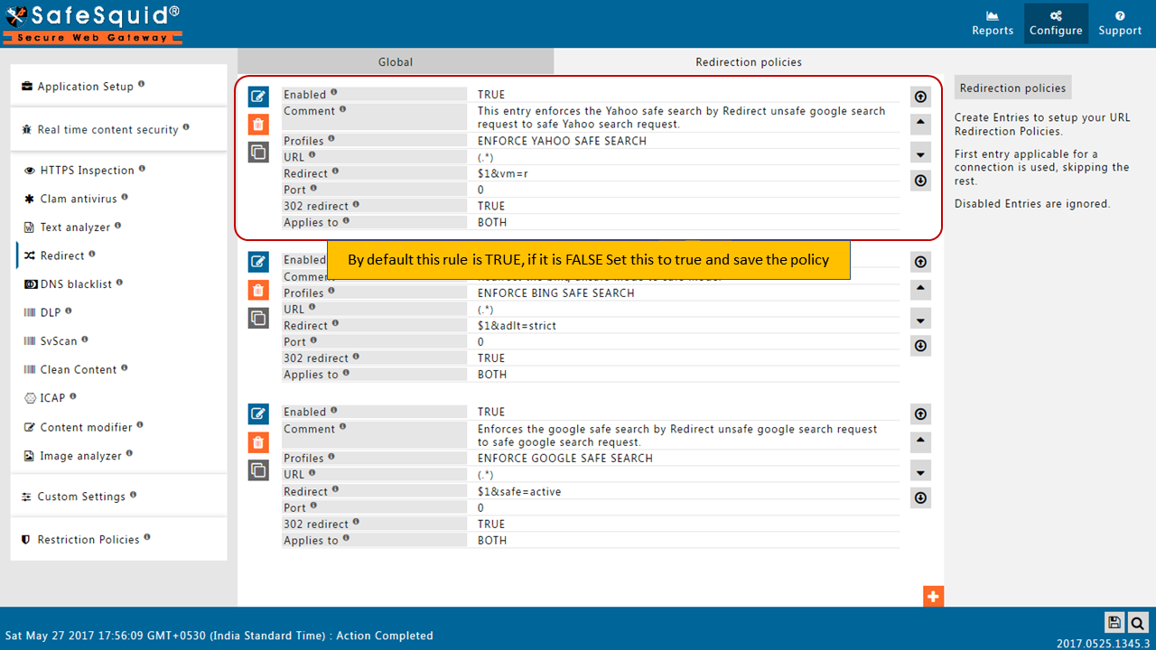
Task: Expand Restriction Policies section
Action: (118, 539)
